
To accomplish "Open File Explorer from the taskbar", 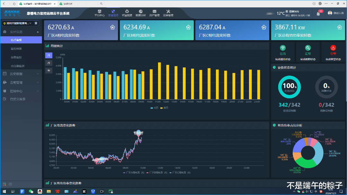I will click(x=49, y=191).
